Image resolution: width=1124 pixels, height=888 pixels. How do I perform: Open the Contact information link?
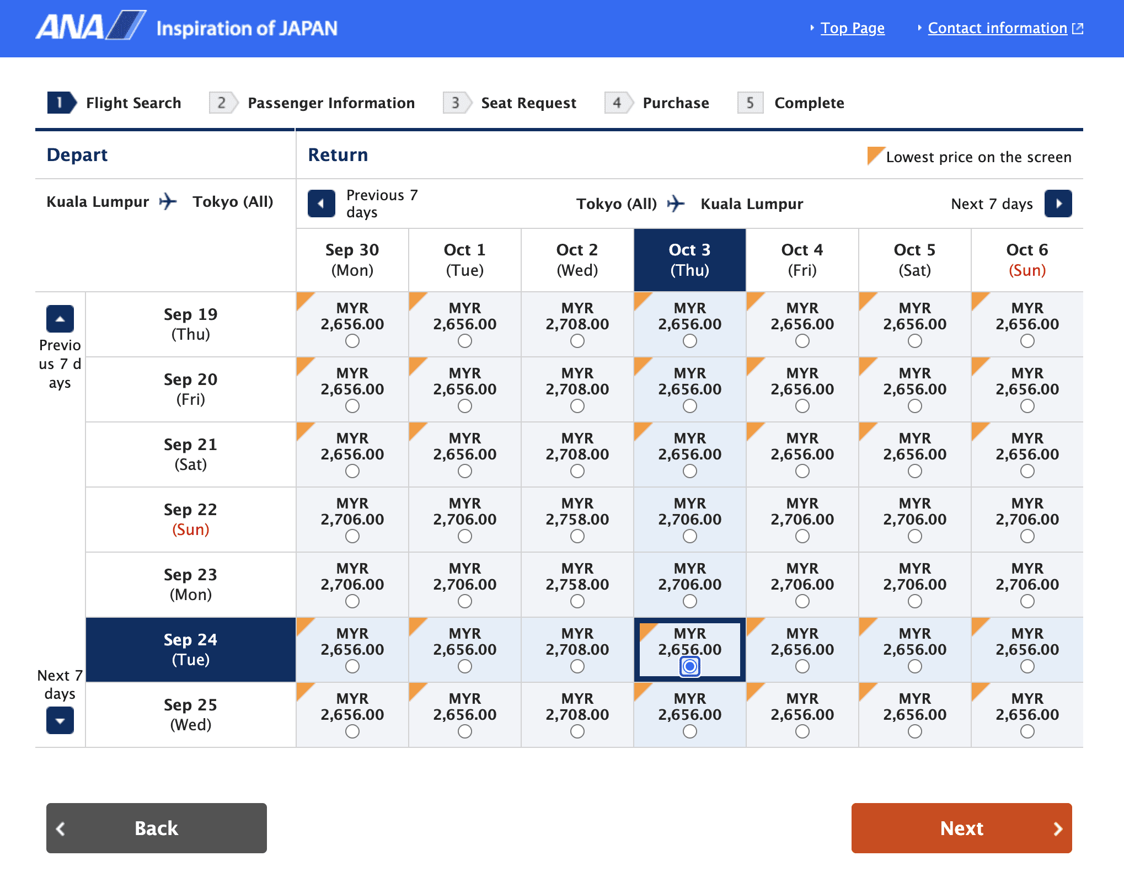(997, 28)
